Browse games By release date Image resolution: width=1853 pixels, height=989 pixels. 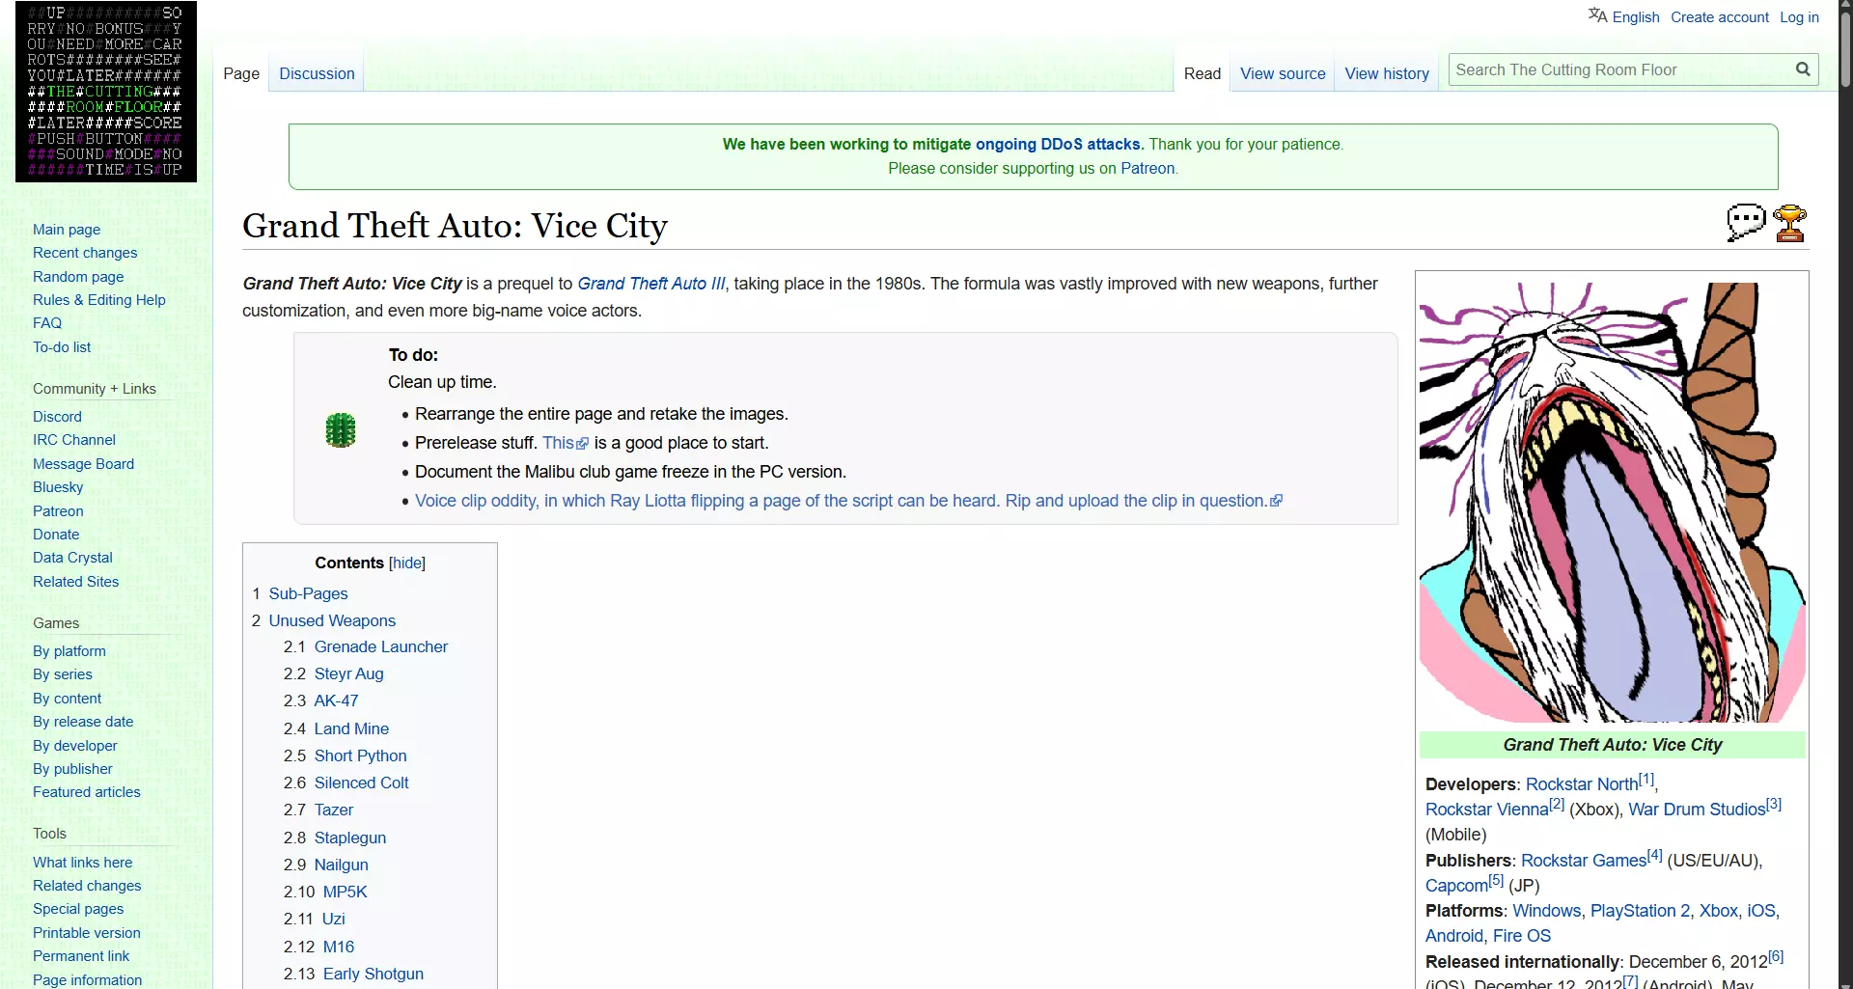pos(83,722)
